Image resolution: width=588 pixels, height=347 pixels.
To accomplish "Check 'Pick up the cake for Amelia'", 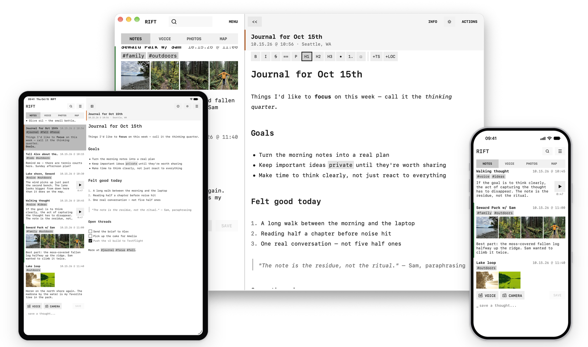I will click(90, 236).
